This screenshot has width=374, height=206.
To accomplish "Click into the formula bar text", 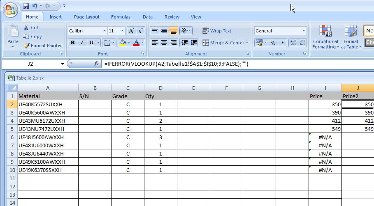I will point(176,64).
